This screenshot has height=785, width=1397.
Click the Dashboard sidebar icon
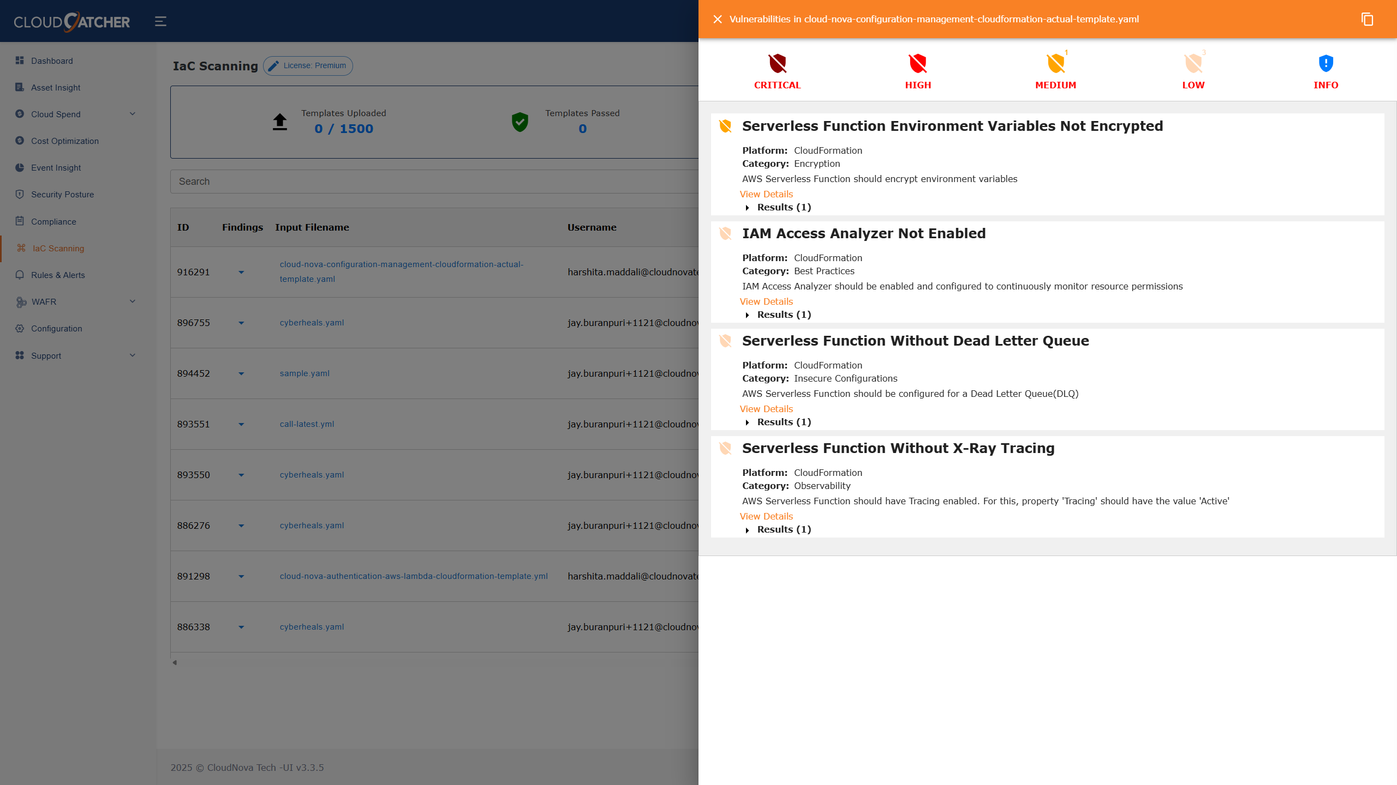tap(20, 61)
